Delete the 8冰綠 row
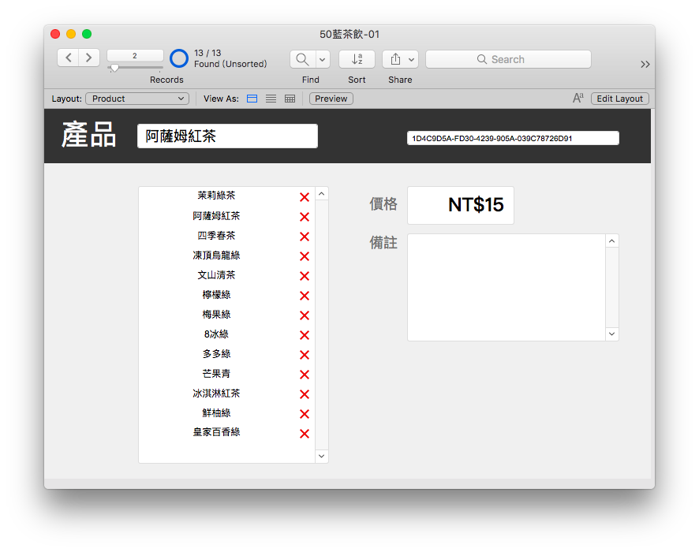This screenshot has width=699, height=552. (x=305, y=335)
